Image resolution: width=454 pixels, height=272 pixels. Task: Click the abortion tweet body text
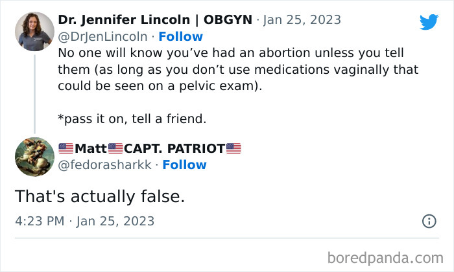coord(233,69)
